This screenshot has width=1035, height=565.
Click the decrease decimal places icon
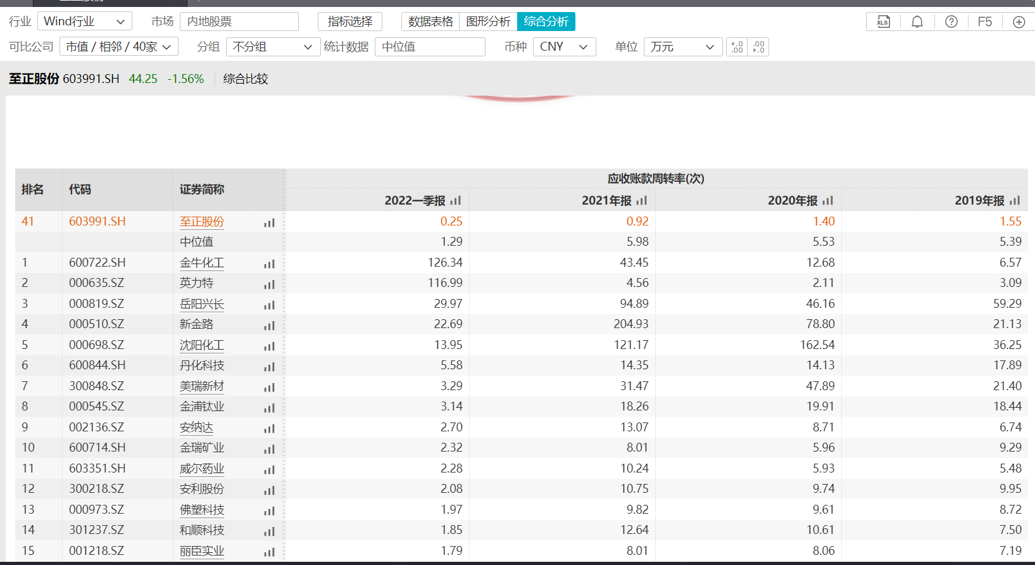coord(758,47)
